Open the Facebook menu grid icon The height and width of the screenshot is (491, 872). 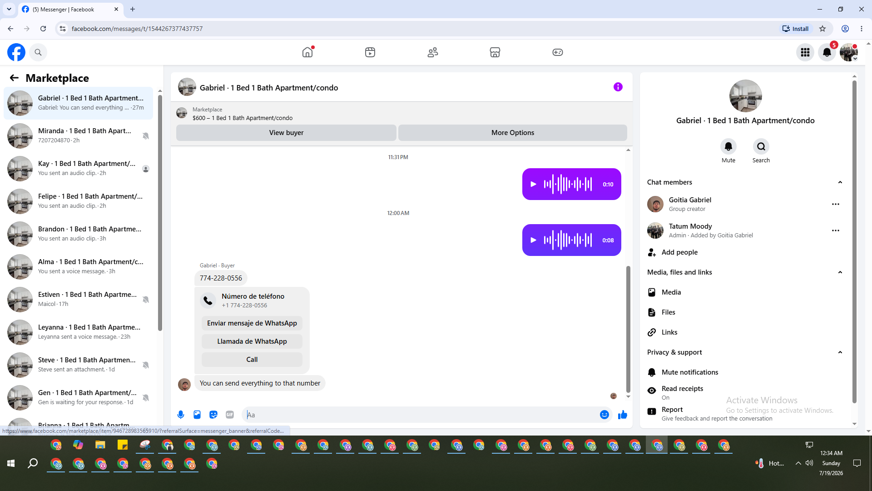coord(805,52)
